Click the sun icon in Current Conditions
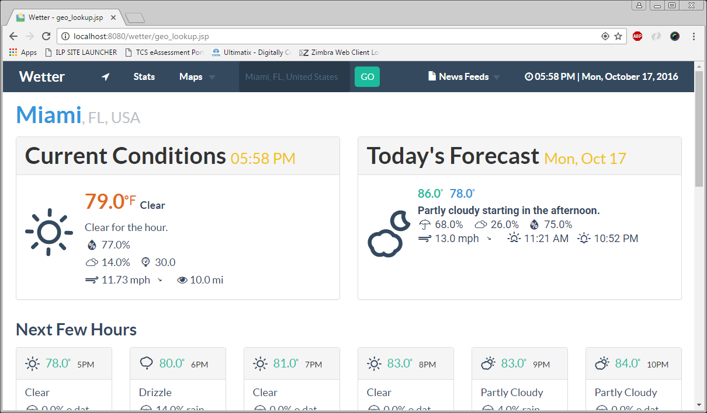This screenshot has height=413, width=707. [x=49, y=233]
